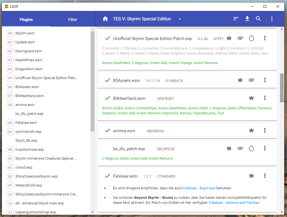Click the plugin cards vertical scrollbar thumb
The width and height of the screenshot is (287, 217).
[x=282, y=88]
